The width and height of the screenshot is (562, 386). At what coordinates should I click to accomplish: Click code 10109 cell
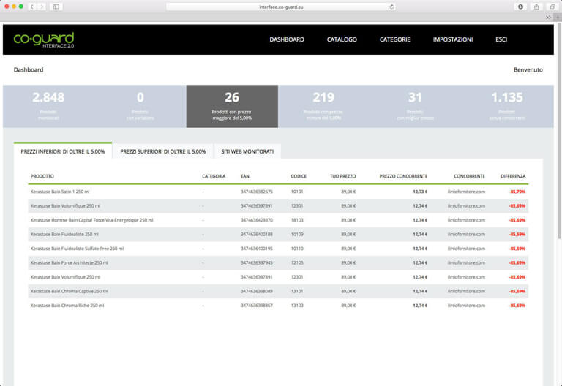click(x=297, y=234)
